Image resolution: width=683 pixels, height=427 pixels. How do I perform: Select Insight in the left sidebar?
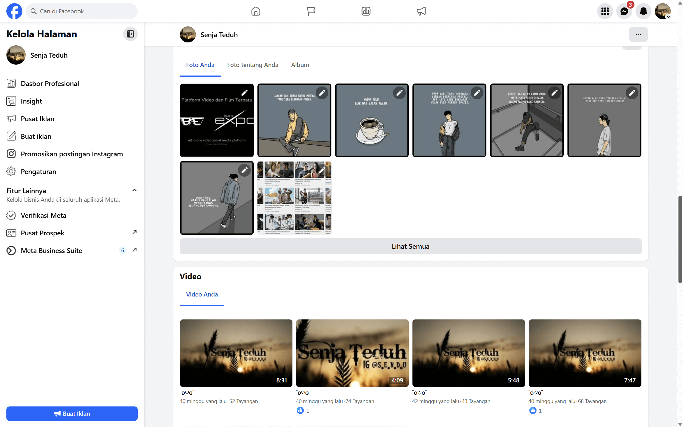[x=31, y=101]
